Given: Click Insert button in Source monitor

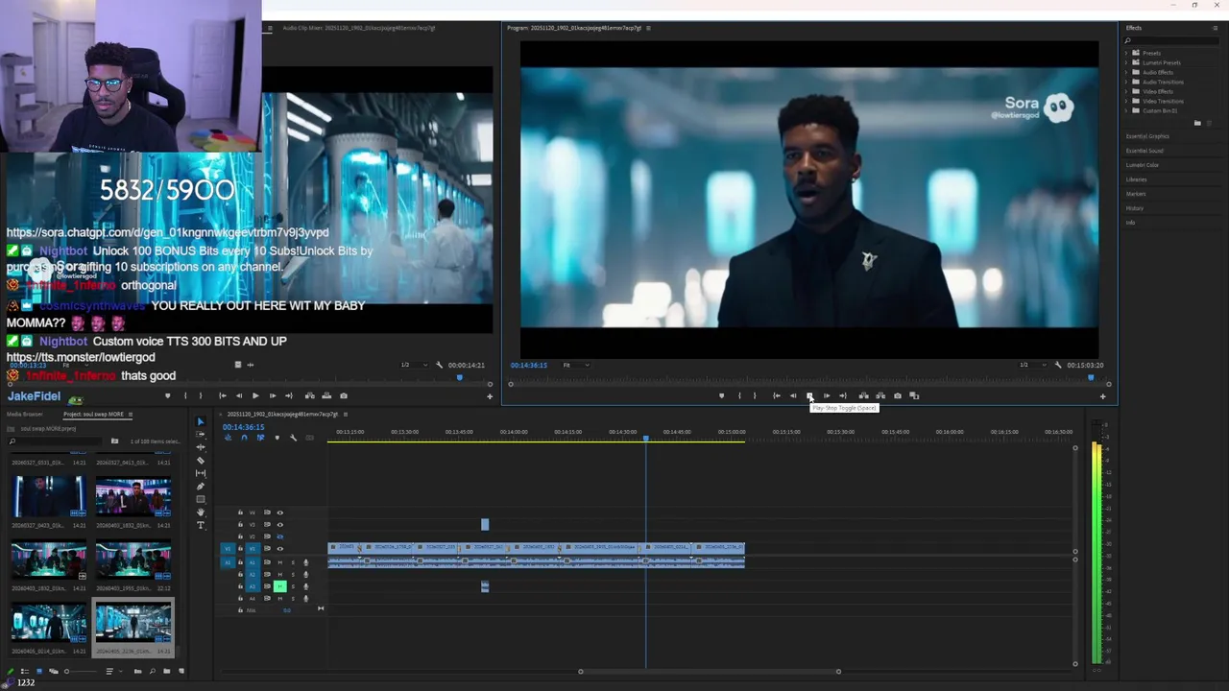Looking at the screenshot, I should tap(309, 395).
